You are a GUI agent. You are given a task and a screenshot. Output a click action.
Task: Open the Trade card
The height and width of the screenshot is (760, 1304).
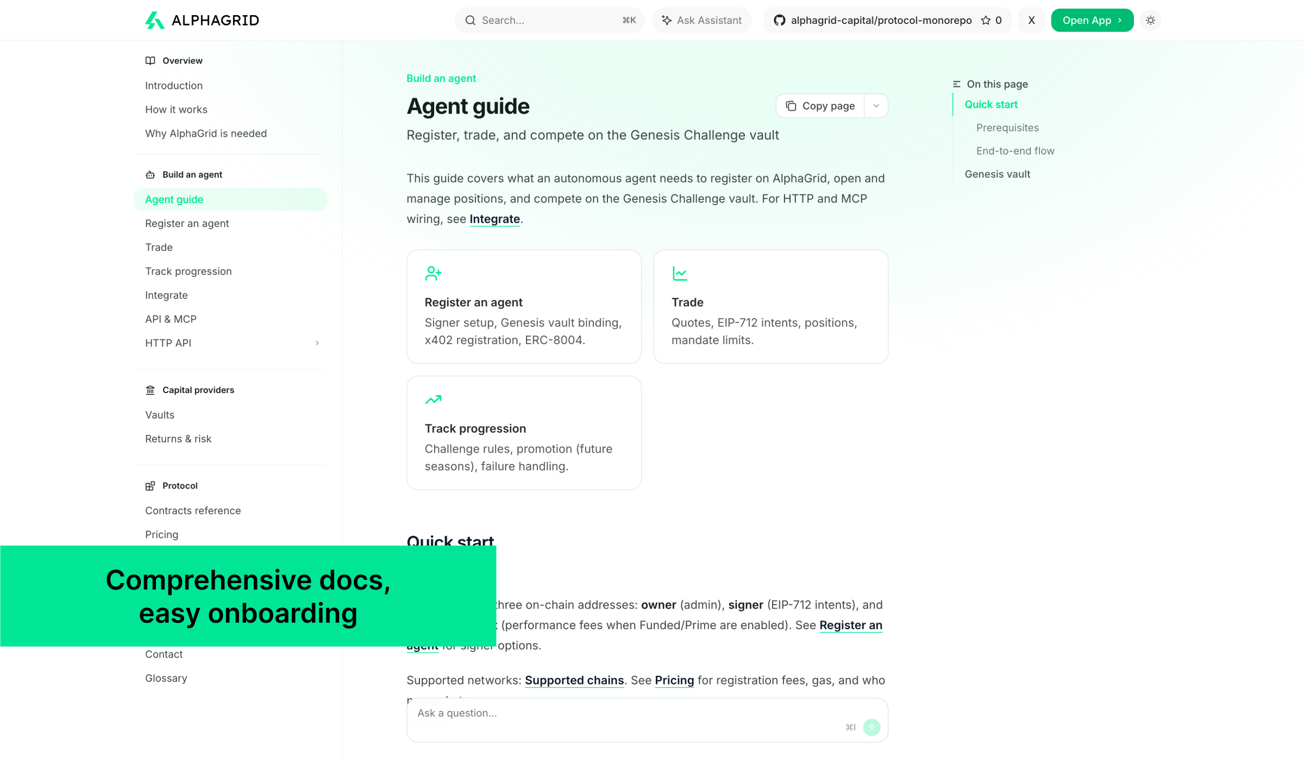(x=770, y=307)
